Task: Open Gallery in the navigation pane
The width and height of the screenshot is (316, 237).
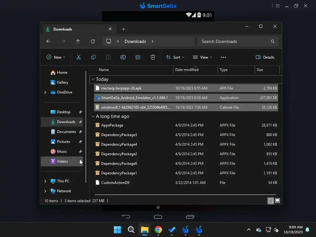Action: click(x=62, y=82)
